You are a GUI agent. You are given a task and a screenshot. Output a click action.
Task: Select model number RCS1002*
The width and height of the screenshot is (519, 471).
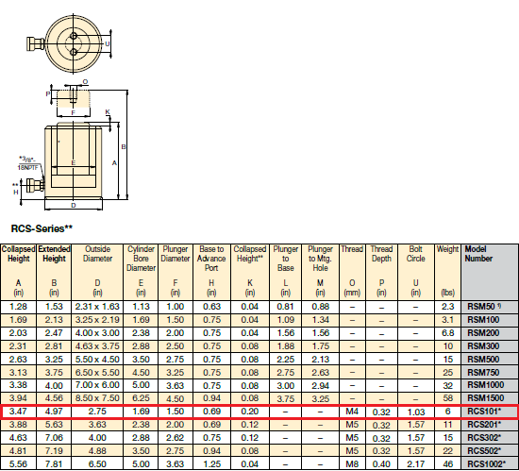(x=486, y=464)
